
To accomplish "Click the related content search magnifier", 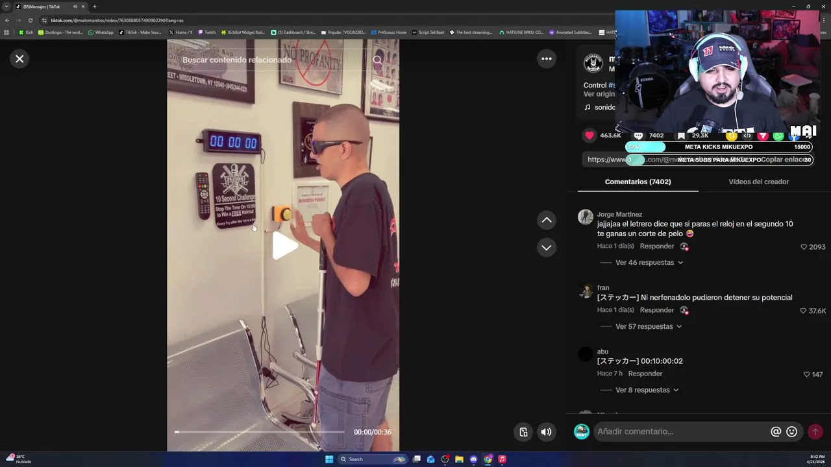I will pyautogui.click(x=377, y=60).
